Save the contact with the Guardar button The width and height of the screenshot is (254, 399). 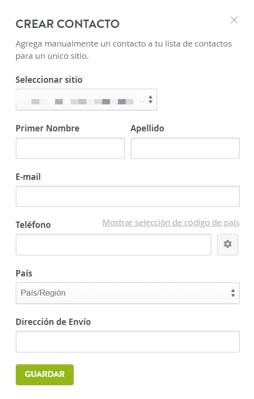pos(45,374)
